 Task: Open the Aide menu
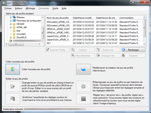click(64, 8)
